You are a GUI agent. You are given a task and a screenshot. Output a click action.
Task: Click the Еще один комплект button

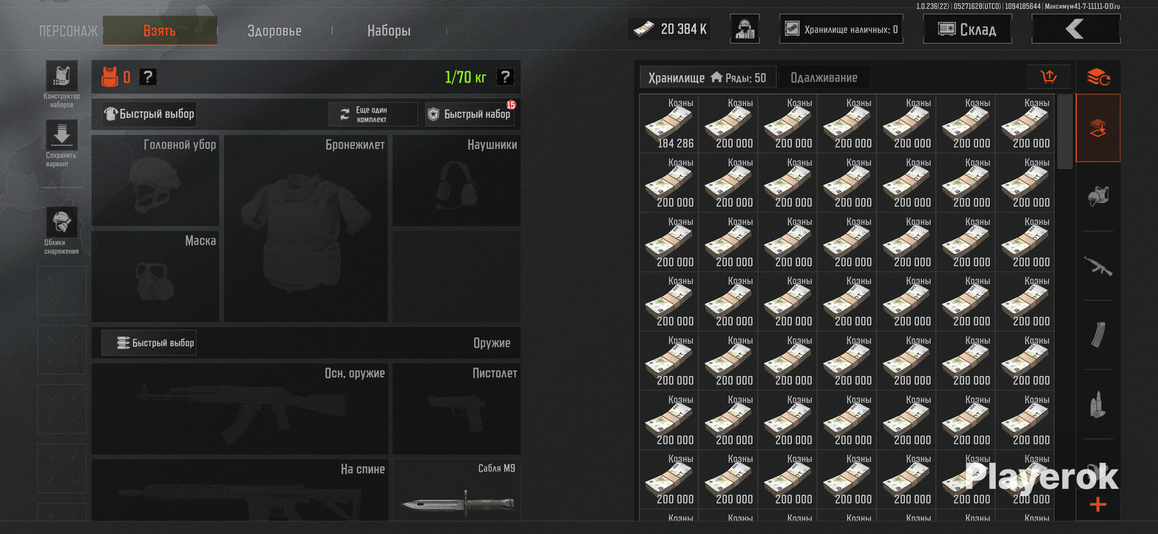pyautogui.click(x=373, y=114)
